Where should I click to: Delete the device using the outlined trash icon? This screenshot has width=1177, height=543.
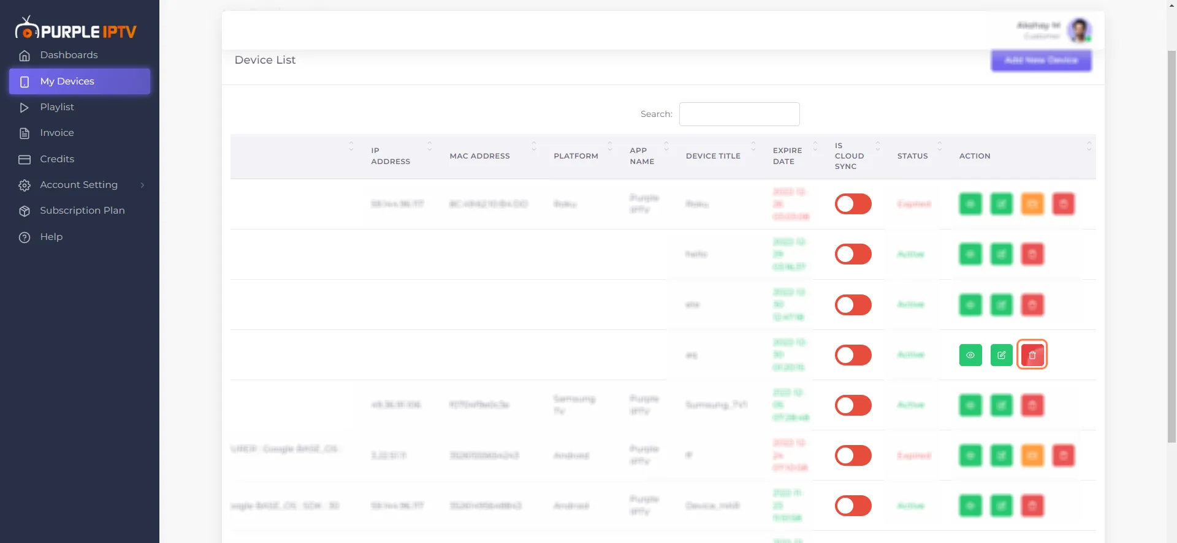[1032, 355]
